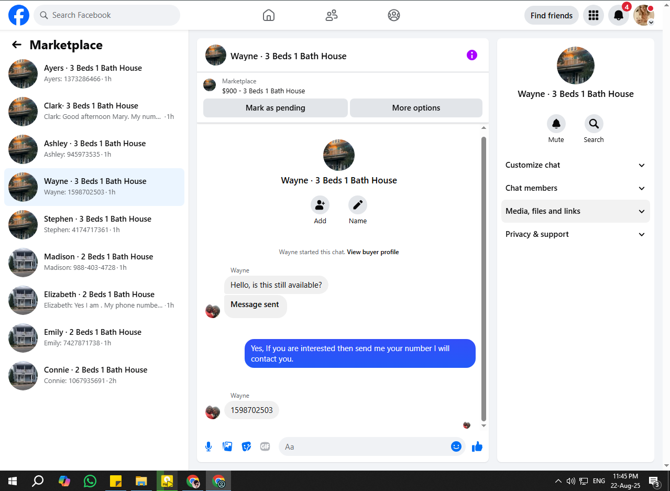Open the Madison 2 Beds 1 Bath House chat

94,262
